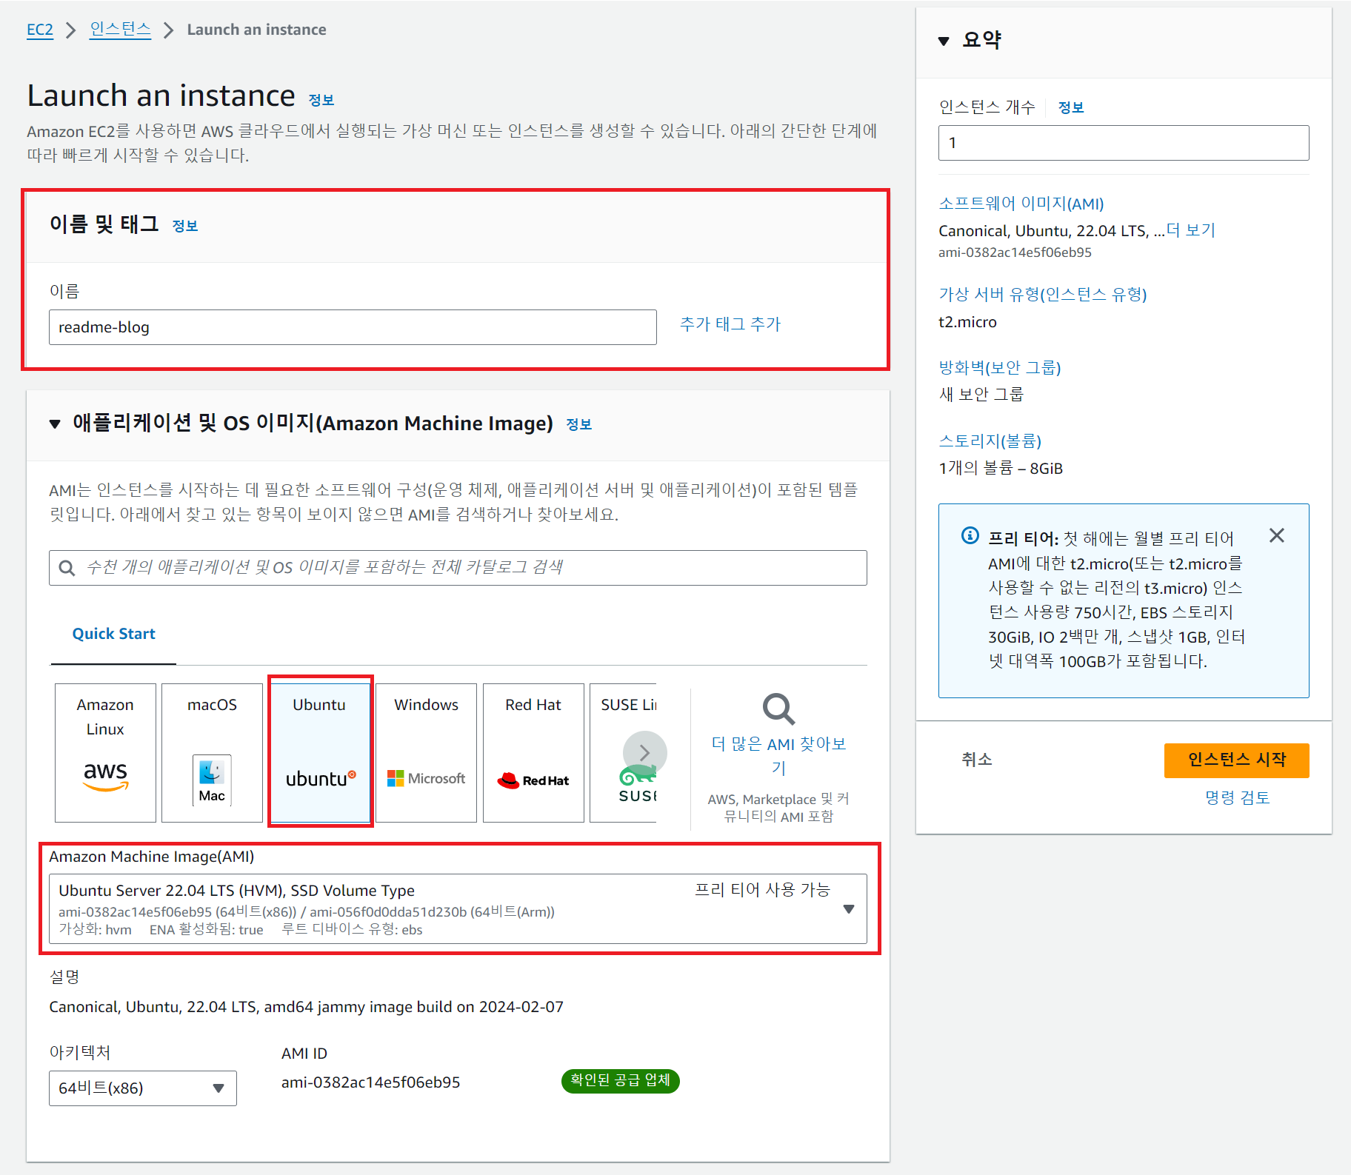Click the ubuntu logo in the Ubuntu tile

[321, 779]
